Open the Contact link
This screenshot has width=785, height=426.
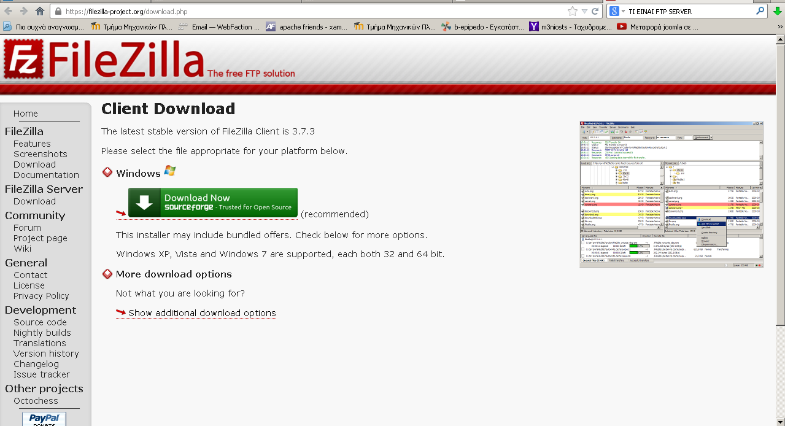[30, 275]
